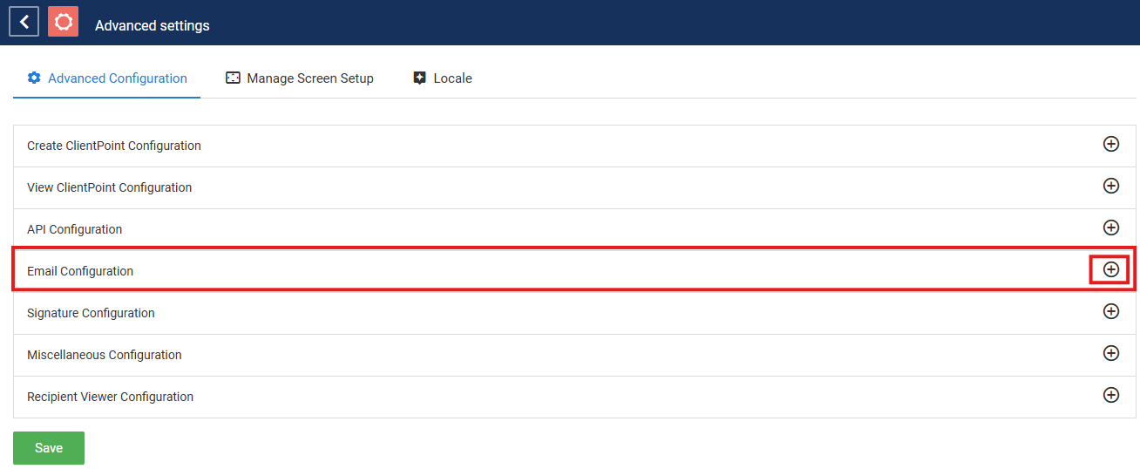Click the gear icon on Advanced Configuration tab
The image size is (1140, 469).
pyautogui.click(x=34, y=78)
